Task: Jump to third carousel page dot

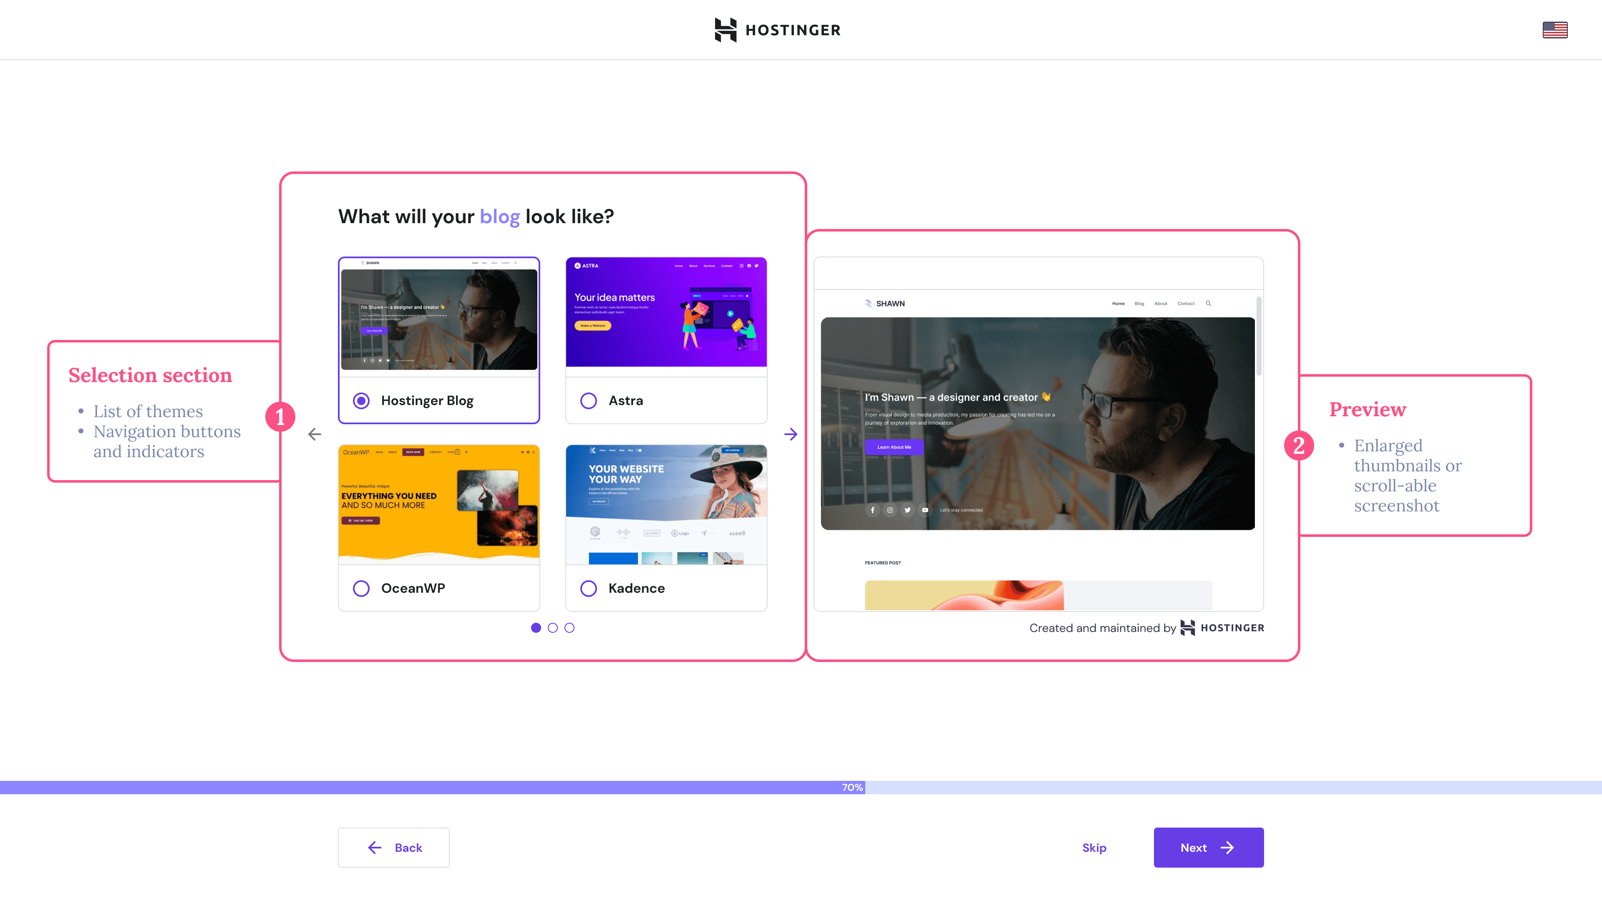Action: click(569, 628)
